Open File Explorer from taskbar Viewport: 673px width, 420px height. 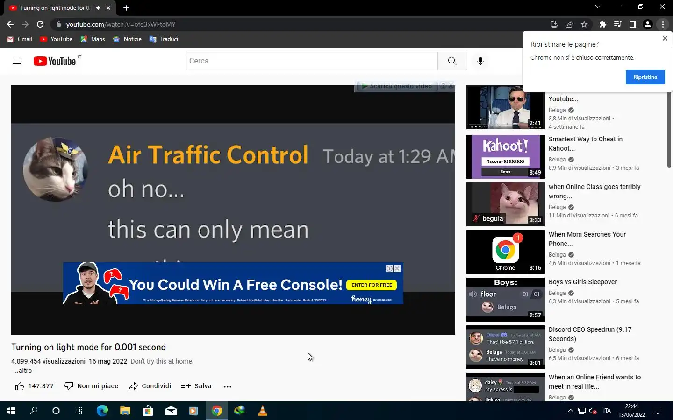coord(125,411)
